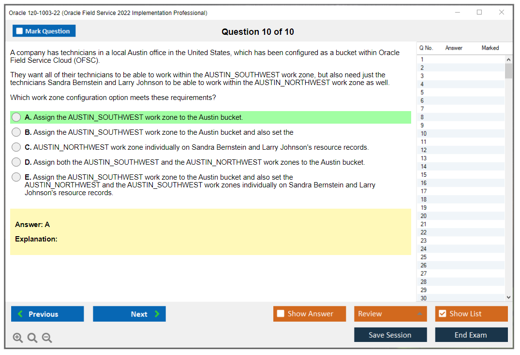Open the Review dropdown

[x=390, y=313]
